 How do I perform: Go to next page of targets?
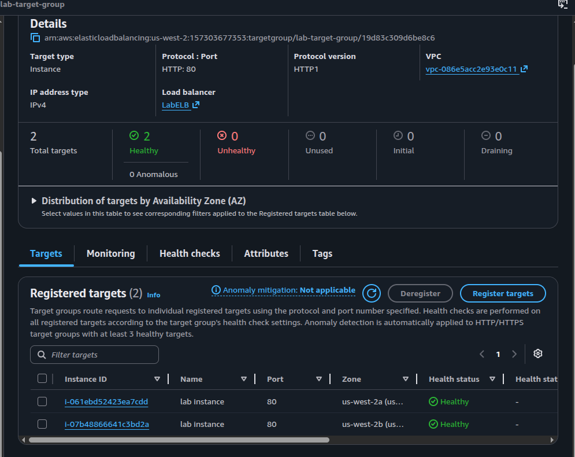tap(514, 354)
